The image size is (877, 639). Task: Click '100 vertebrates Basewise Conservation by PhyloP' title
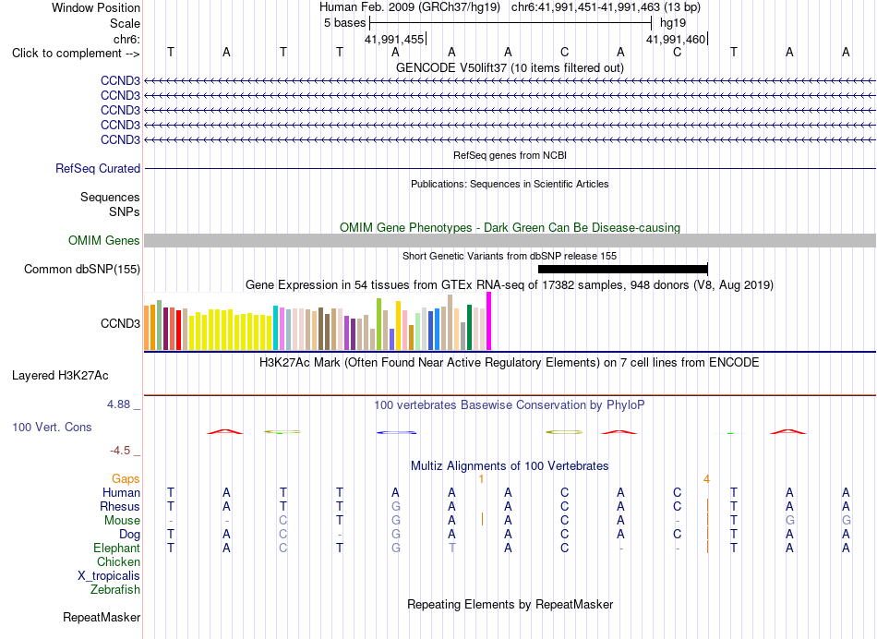tap(510, 404)
